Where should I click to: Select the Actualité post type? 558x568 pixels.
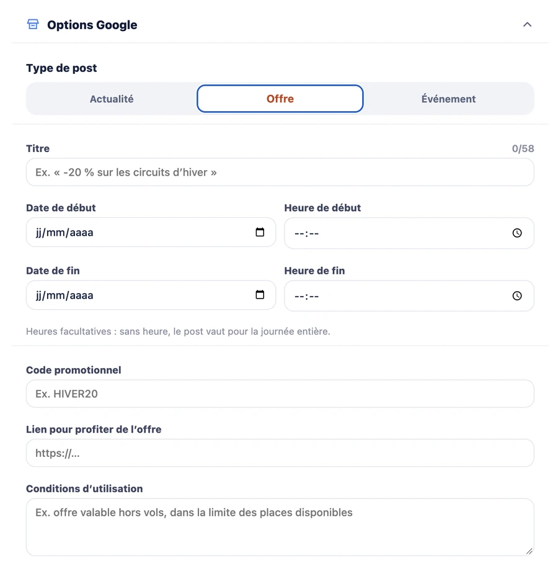[x=112, y=99]
